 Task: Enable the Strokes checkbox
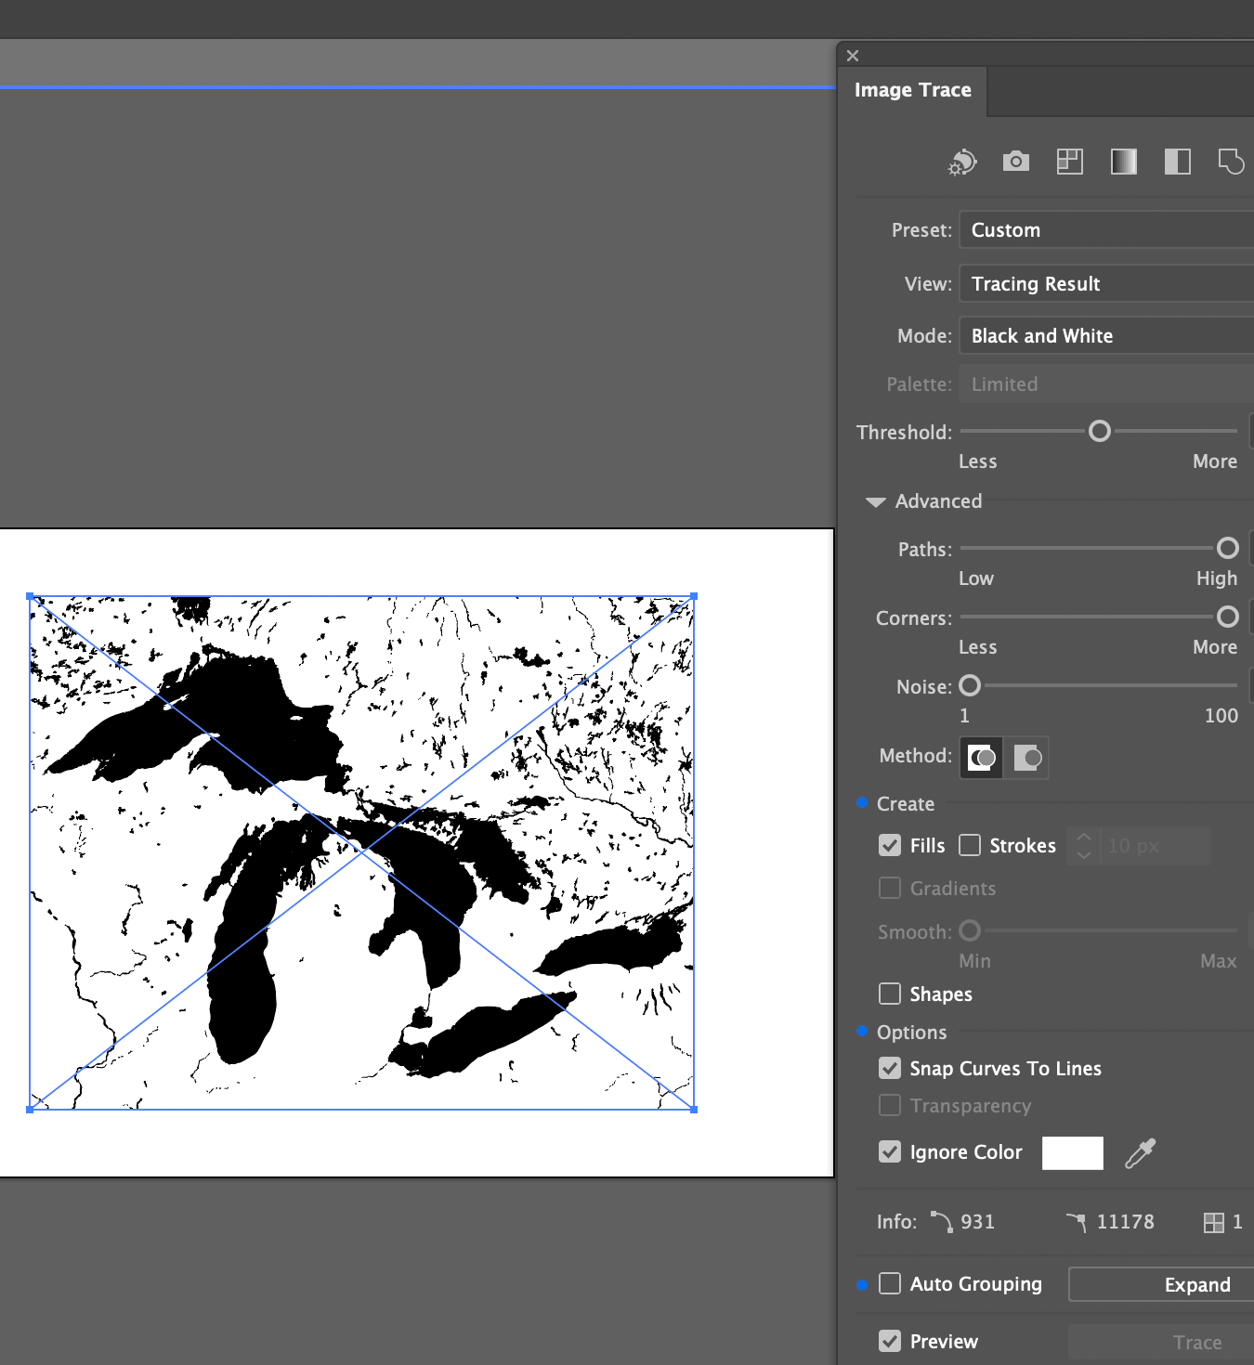(969, 845)
